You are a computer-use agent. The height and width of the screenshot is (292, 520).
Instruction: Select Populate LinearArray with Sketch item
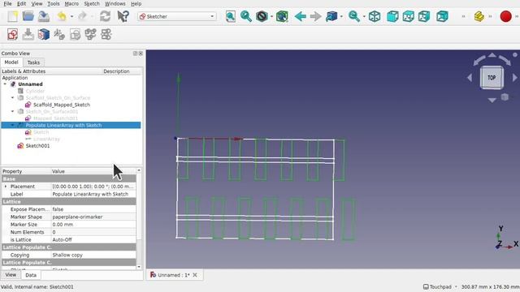(x=63, y=125)
